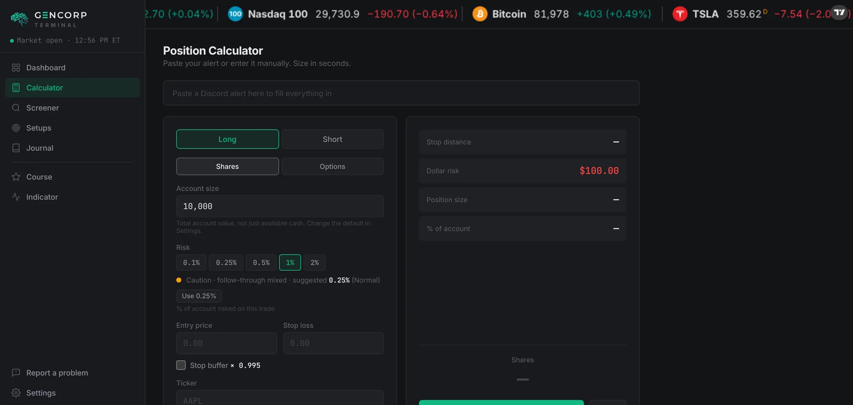
Task: Enable the Stop buffer checkbox
Action: tap(181, 365)
